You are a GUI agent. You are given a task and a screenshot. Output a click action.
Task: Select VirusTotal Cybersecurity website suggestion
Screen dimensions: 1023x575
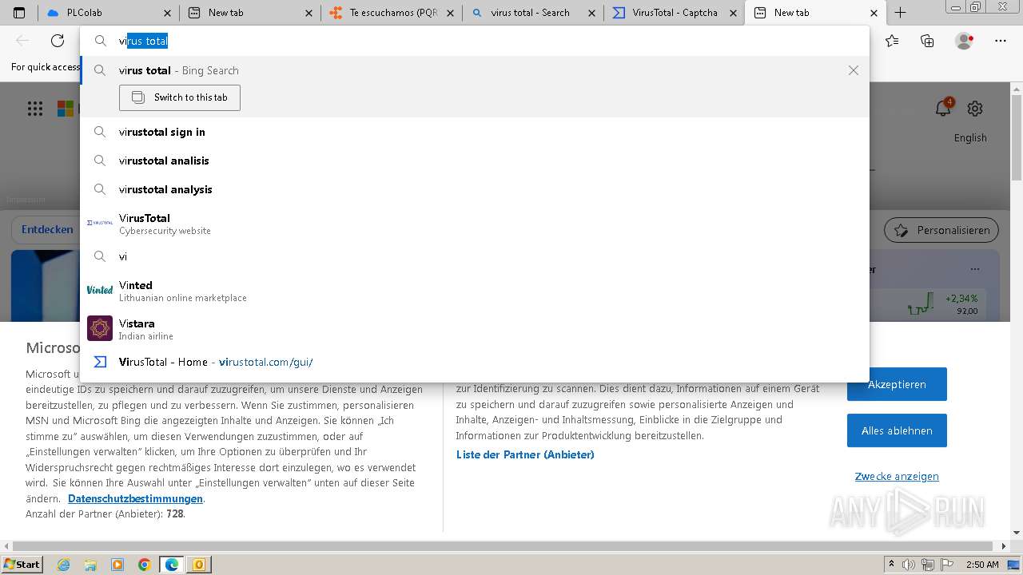[475, 224]
